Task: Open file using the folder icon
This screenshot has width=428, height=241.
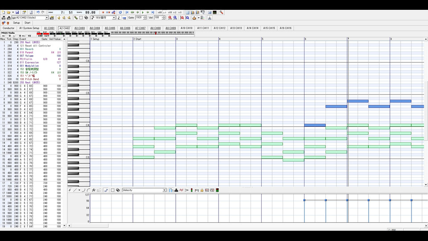Action: 8,12
